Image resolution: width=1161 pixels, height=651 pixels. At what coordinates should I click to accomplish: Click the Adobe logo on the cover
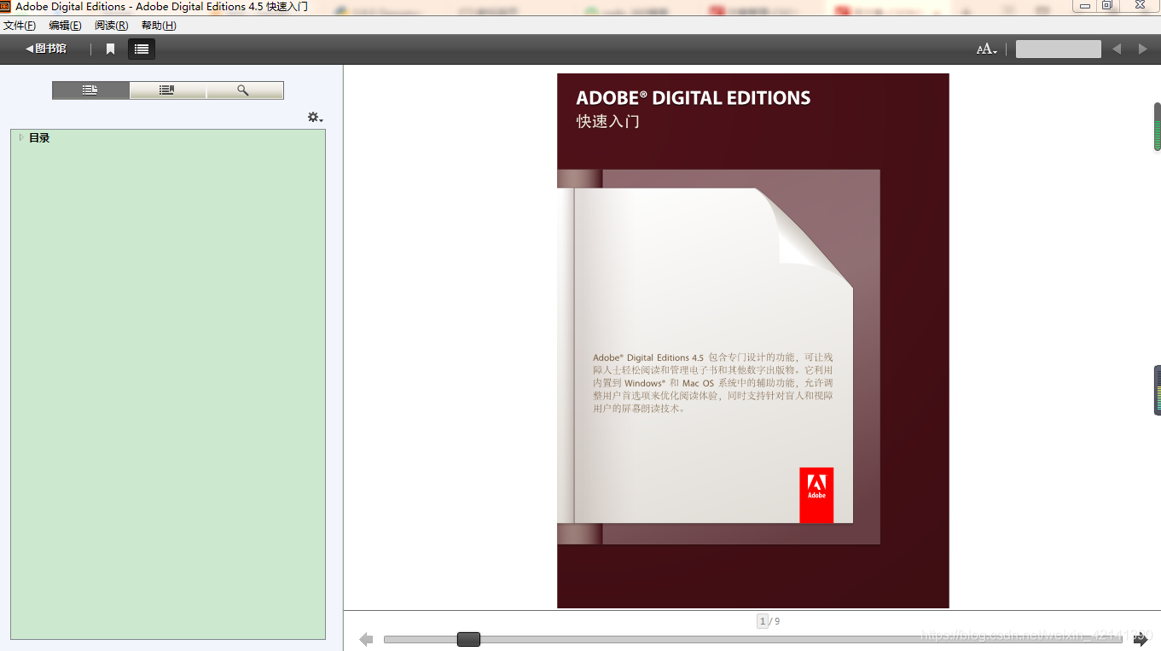(x=816, y=495)
